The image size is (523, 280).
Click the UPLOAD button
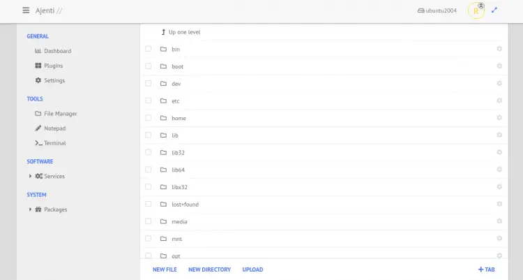tap(252, 270)
